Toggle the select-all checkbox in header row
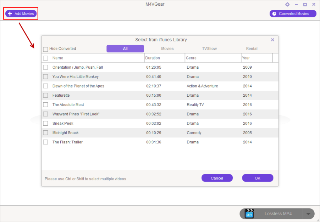320x222 pixels. 45,58
